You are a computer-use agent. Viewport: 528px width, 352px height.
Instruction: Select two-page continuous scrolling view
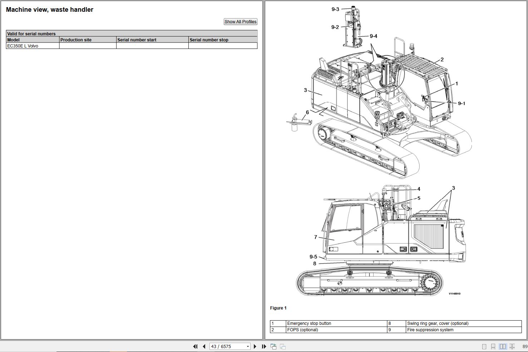tap(512, 346)
